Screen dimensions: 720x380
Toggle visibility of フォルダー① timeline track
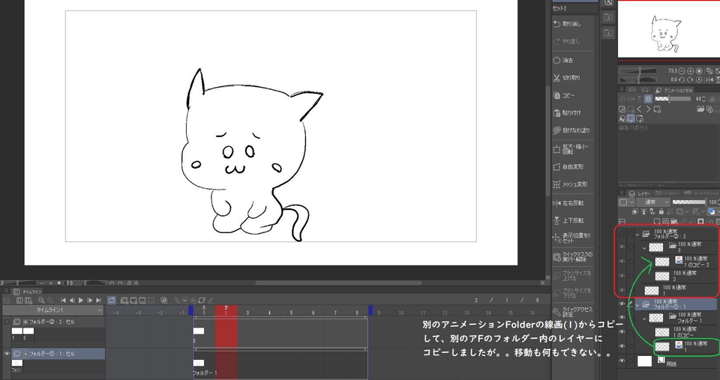pos(7,354)
